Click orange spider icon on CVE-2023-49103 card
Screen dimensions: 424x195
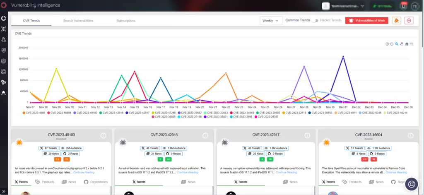(x=19, y=142)
